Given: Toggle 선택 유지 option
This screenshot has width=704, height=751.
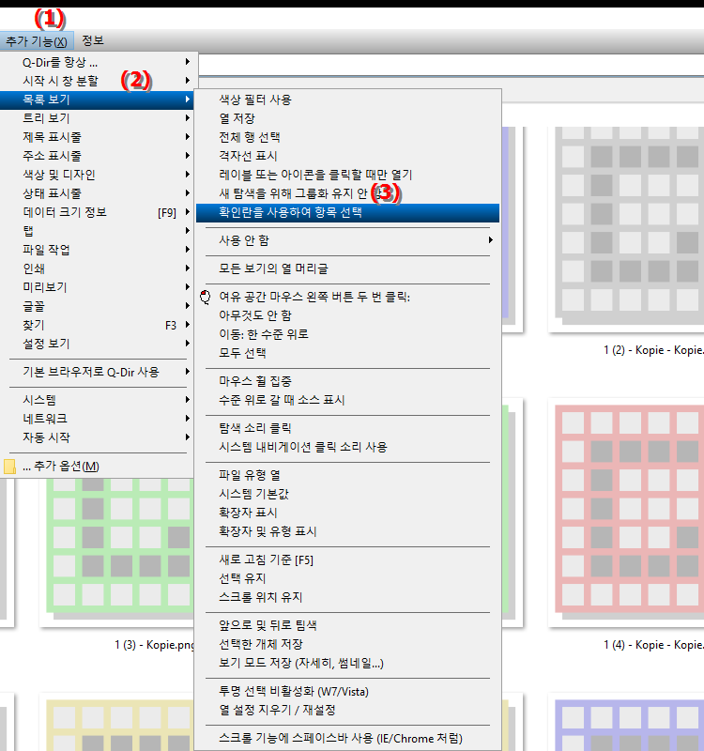Looking at the screenshot, I should [x=347, y=578].
